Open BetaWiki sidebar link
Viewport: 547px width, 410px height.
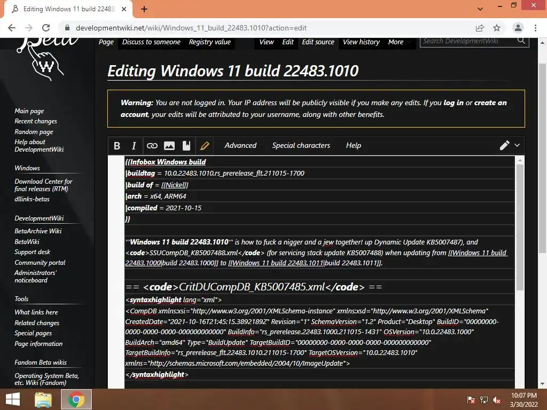(27, 241)
